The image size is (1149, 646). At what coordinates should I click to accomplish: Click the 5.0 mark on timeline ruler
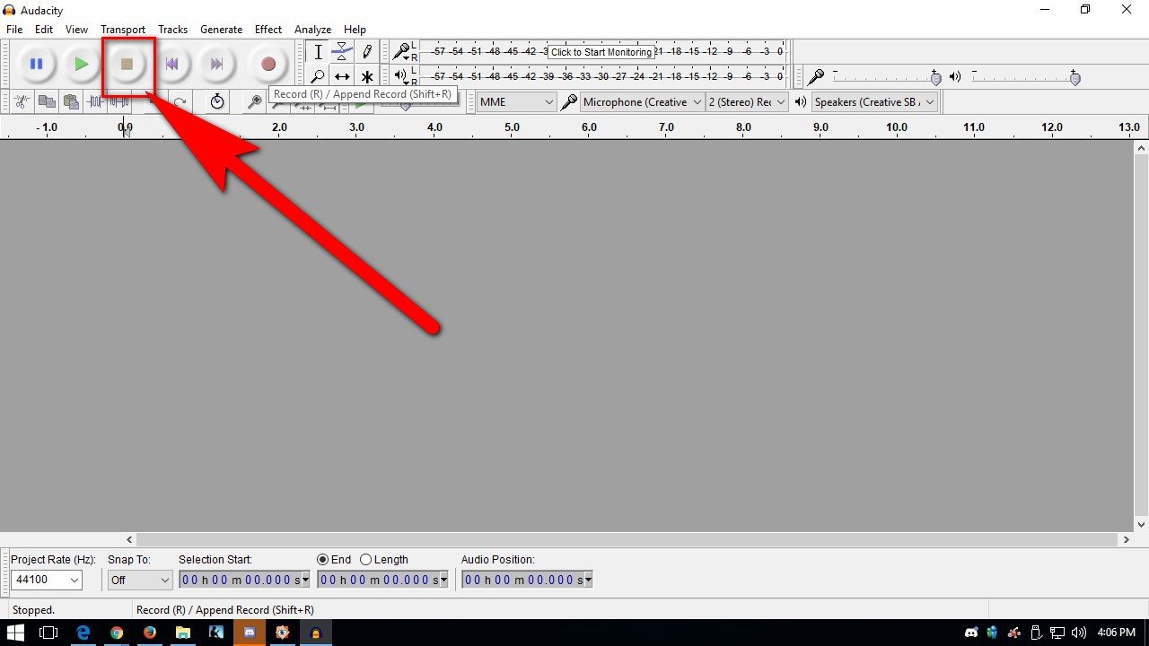(512, 127)
